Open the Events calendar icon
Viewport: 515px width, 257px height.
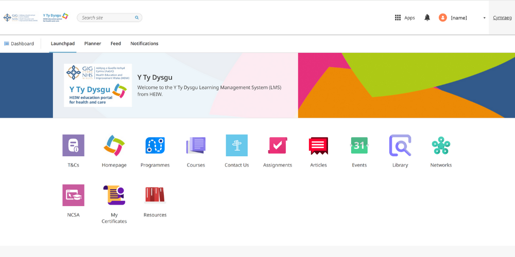(x=359, y=145)
